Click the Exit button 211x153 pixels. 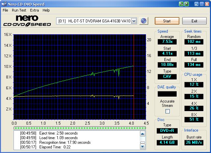click(194, 21)
